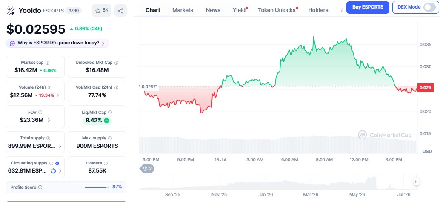The width and height of the screenshot is (440, 202).
Task: Switch to the Markets tab
Action: [x=183, y=10]
